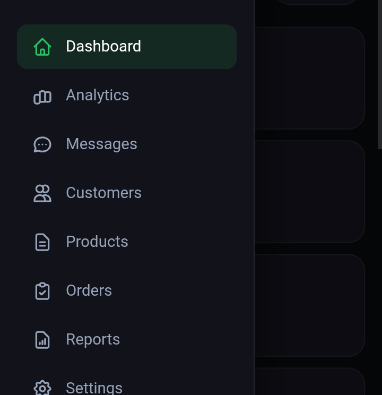Open the Orders text label
Screen dimensions: 382x395
coord(89,291)
